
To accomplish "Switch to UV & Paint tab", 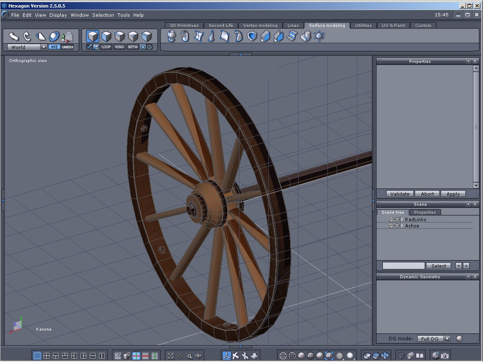I will (393, 26).
